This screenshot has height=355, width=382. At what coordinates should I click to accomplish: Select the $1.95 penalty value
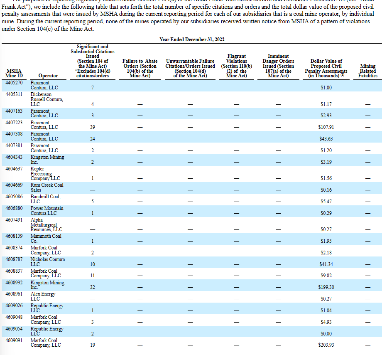(x=326, y=241)
